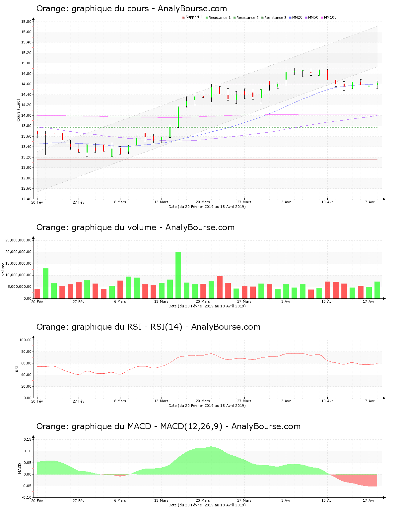
Task: Click the -0.05 value on MACD axis
Action: [x=27, y=485]
